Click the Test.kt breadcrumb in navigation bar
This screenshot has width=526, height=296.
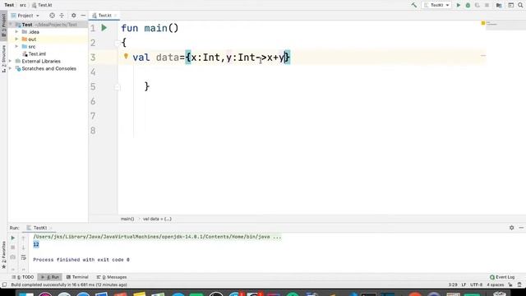[42, 5]
